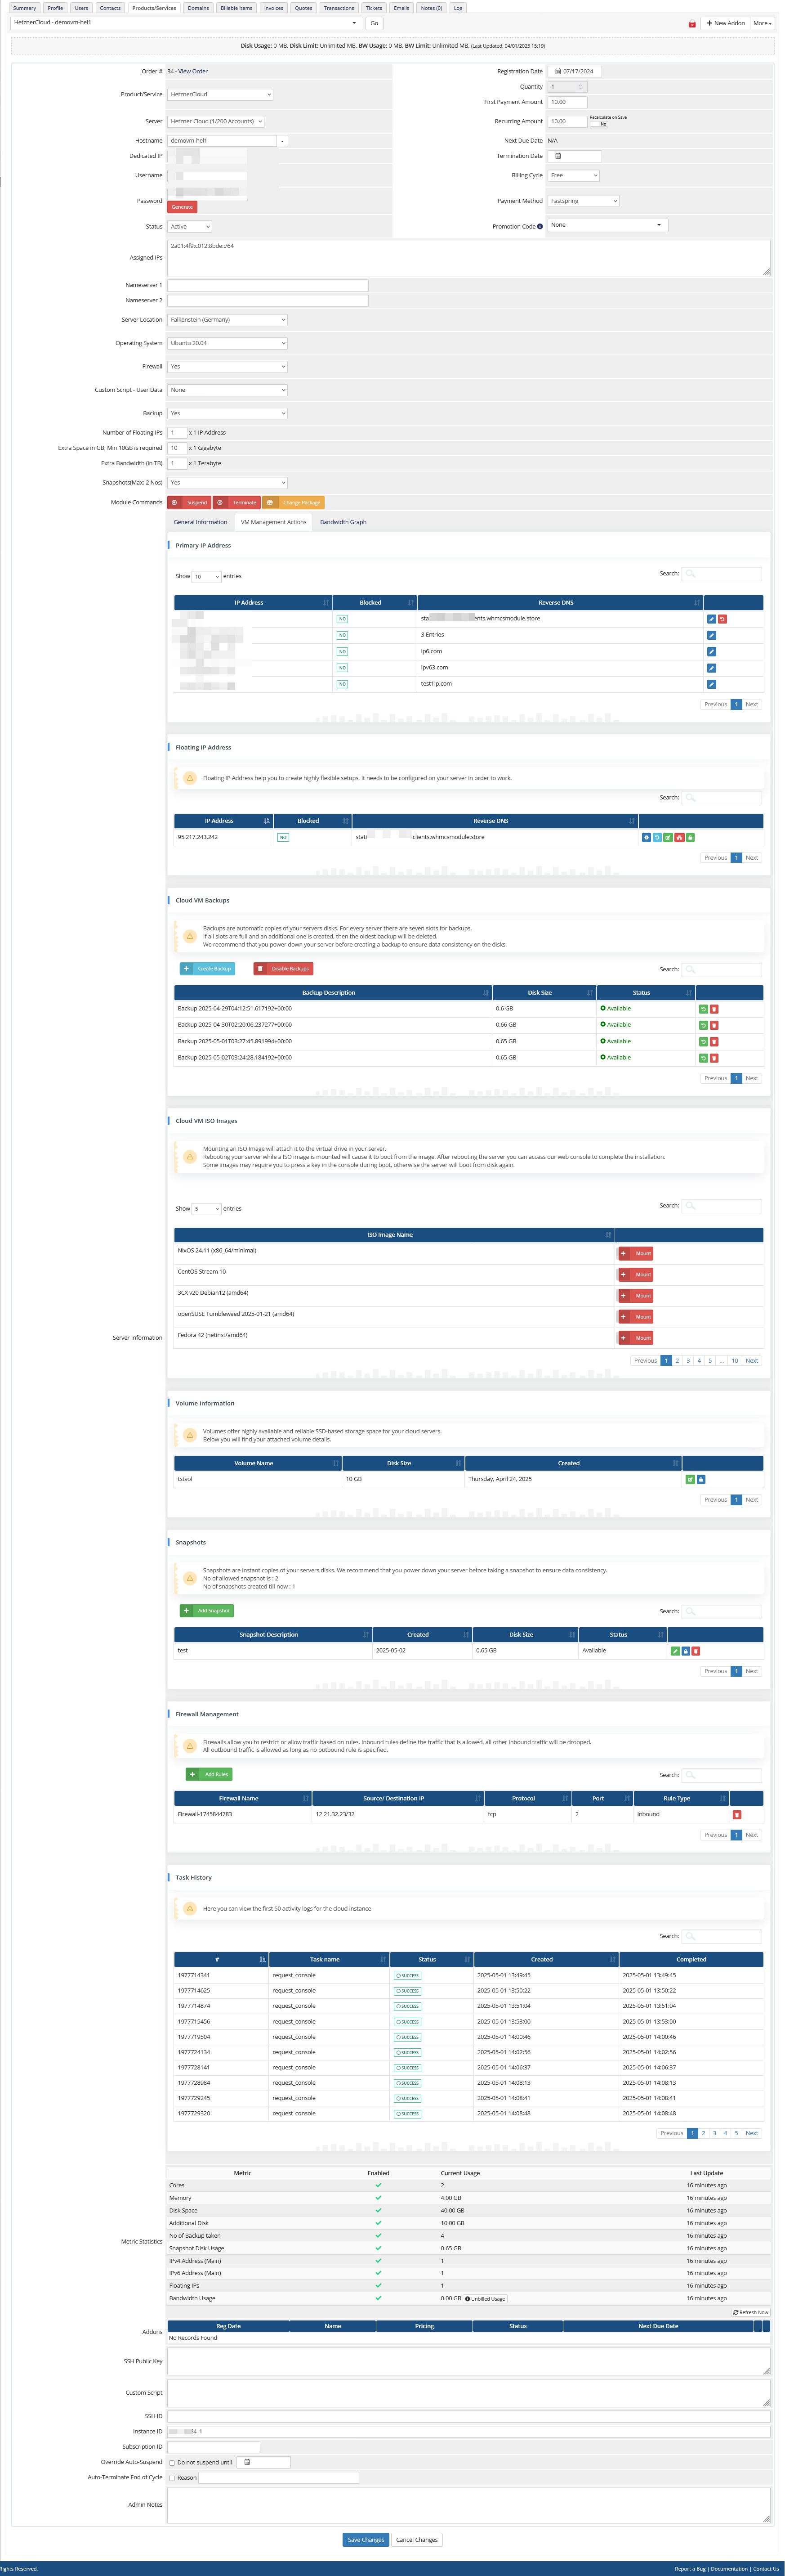
Task: Click the Admin Notes text area
Action: [468, 2505]
